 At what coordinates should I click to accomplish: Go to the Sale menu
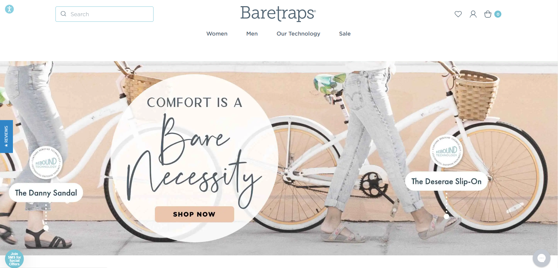[345, 33]
